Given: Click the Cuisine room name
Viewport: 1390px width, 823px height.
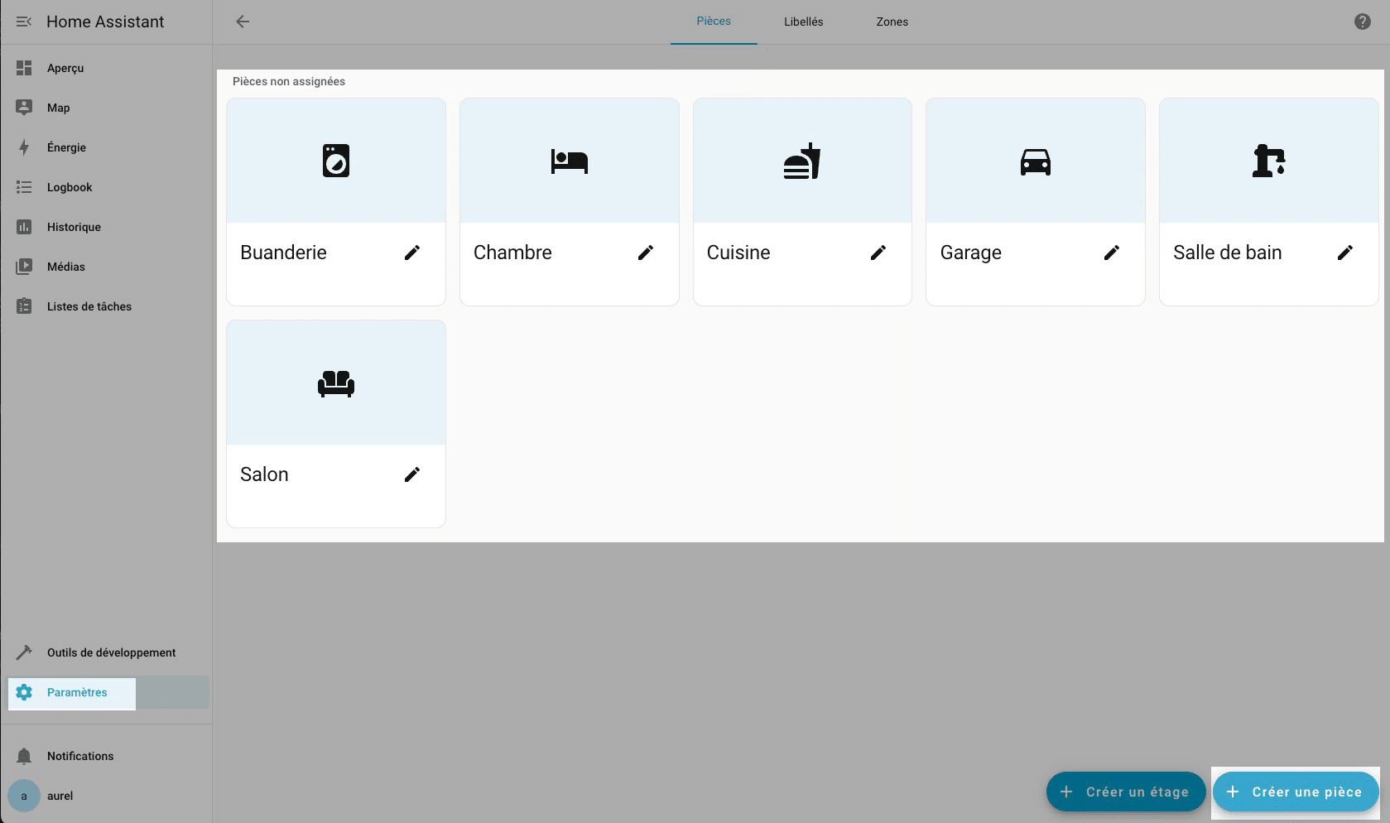Looking at the screenshot, I should [x=738, y=253].
